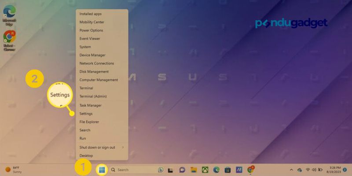Open Device Manager from the menu
The width and height of the screenshot is (352, 176).
(x=102, y=55)
